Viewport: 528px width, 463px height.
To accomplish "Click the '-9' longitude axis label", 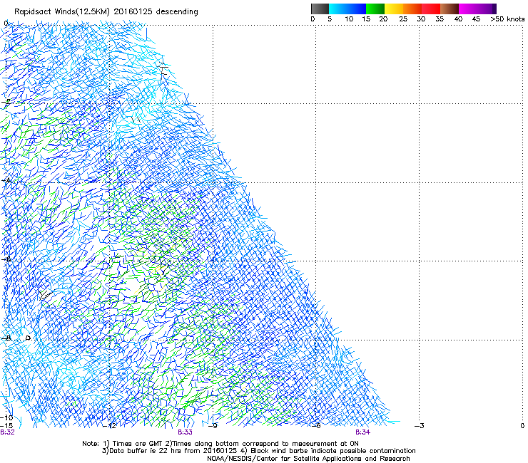I will click(x=213, y=426).
